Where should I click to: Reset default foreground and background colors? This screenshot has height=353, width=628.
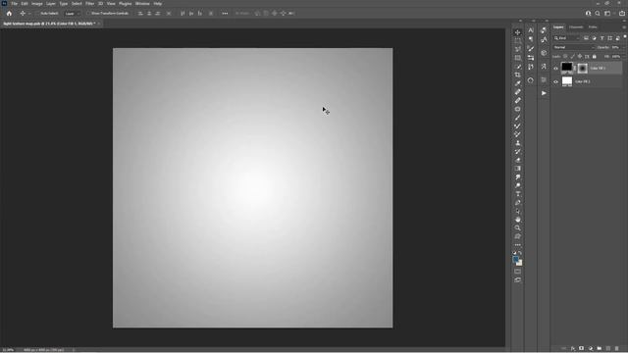tap(514, 253)
